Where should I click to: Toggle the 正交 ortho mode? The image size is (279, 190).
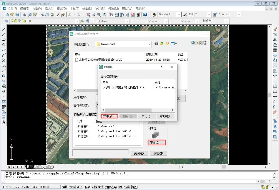point(80,187)
